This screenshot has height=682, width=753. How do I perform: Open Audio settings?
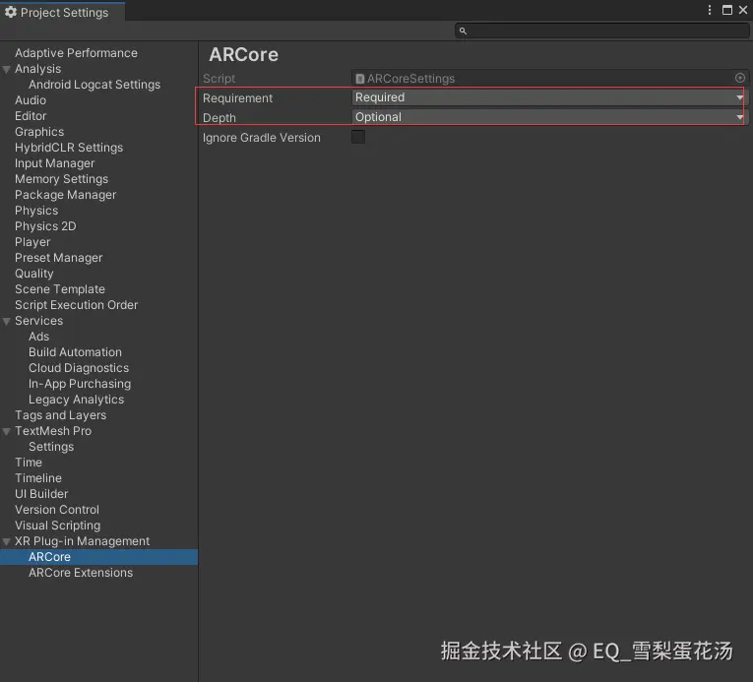(31, 100)
